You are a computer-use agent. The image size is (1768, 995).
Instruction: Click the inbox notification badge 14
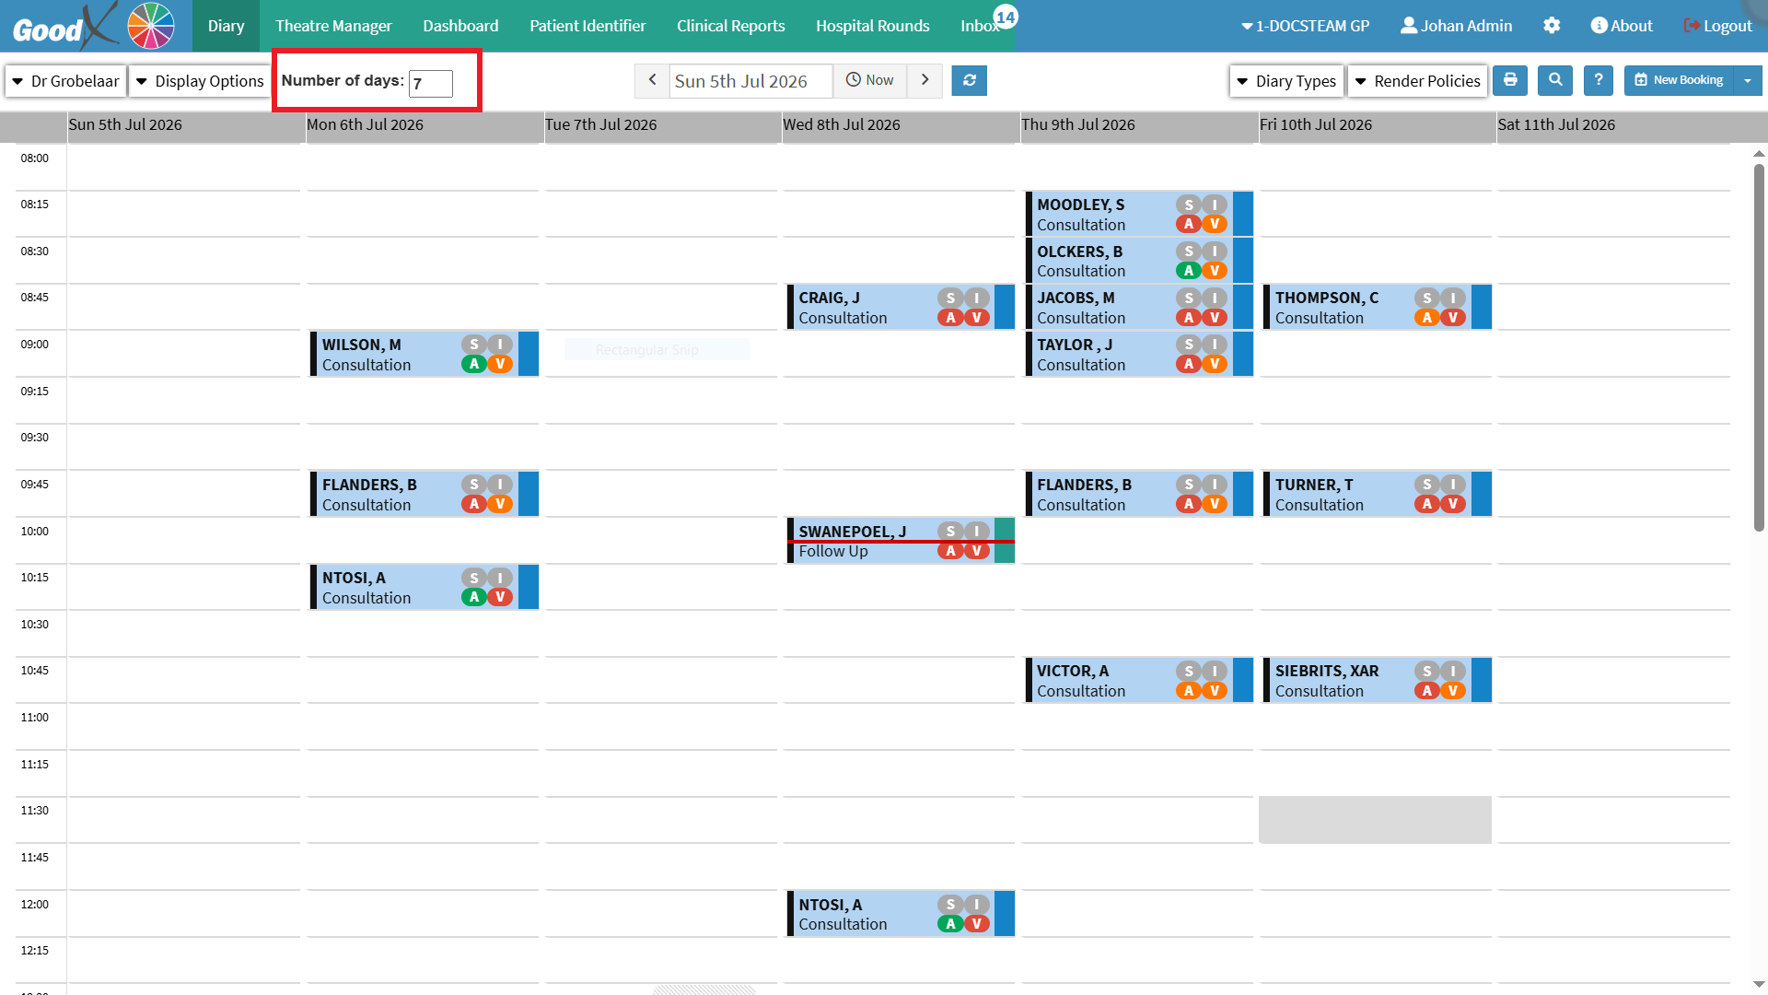pos(1006,17)
